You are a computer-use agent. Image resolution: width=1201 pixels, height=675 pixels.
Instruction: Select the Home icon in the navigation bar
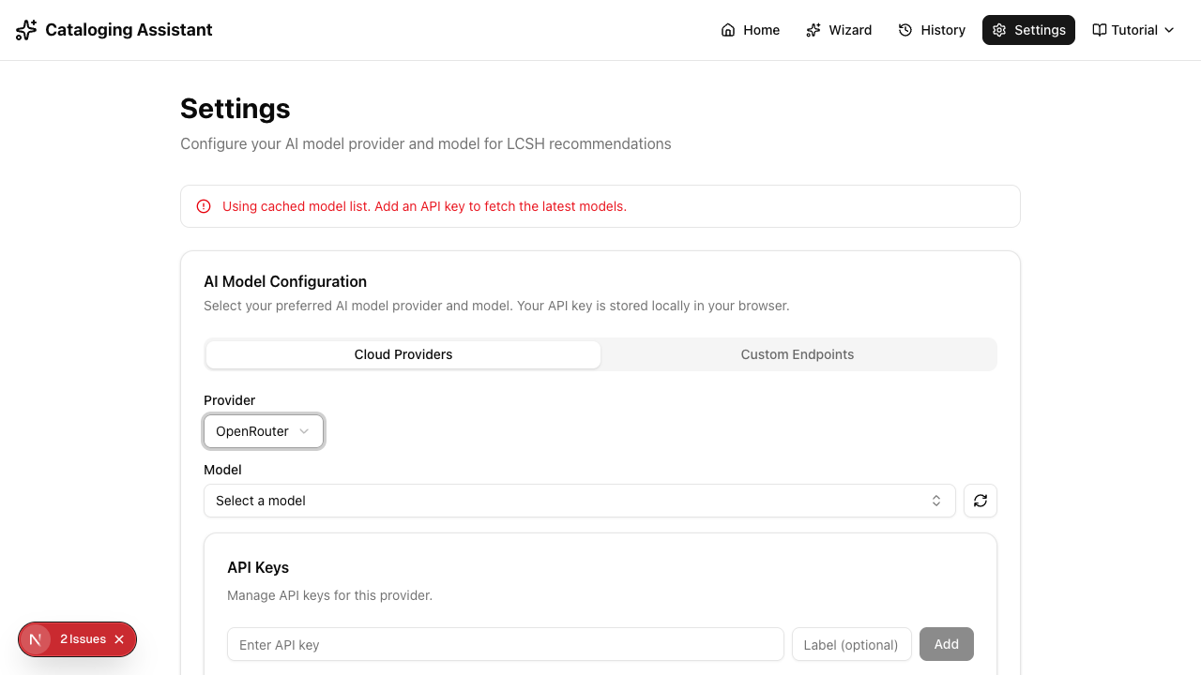[728, 29]
